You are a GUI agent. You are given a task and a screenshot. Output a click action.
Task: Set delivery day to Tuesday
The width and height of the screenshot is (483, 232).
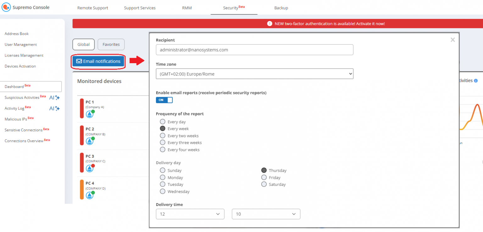point(163,184)
